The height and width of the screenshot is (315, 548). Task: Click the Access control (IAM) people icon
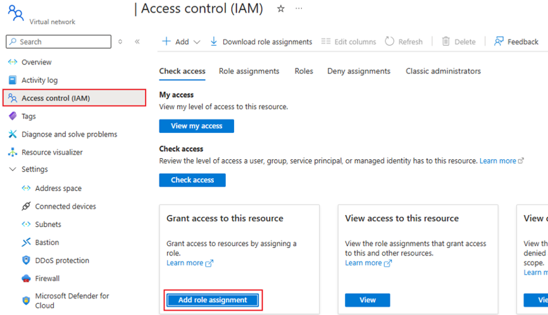[13, 98]
